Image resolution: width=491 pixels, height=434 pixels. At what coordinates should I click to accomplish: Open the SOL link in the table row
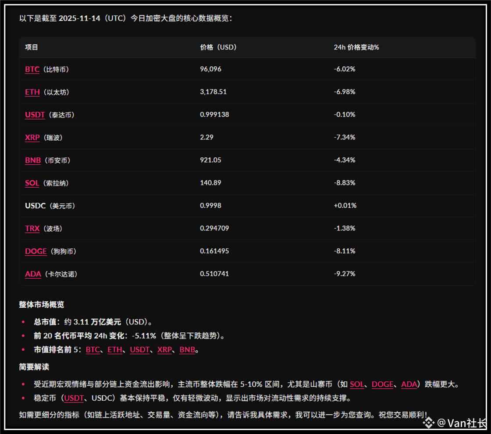pos(32,183)
